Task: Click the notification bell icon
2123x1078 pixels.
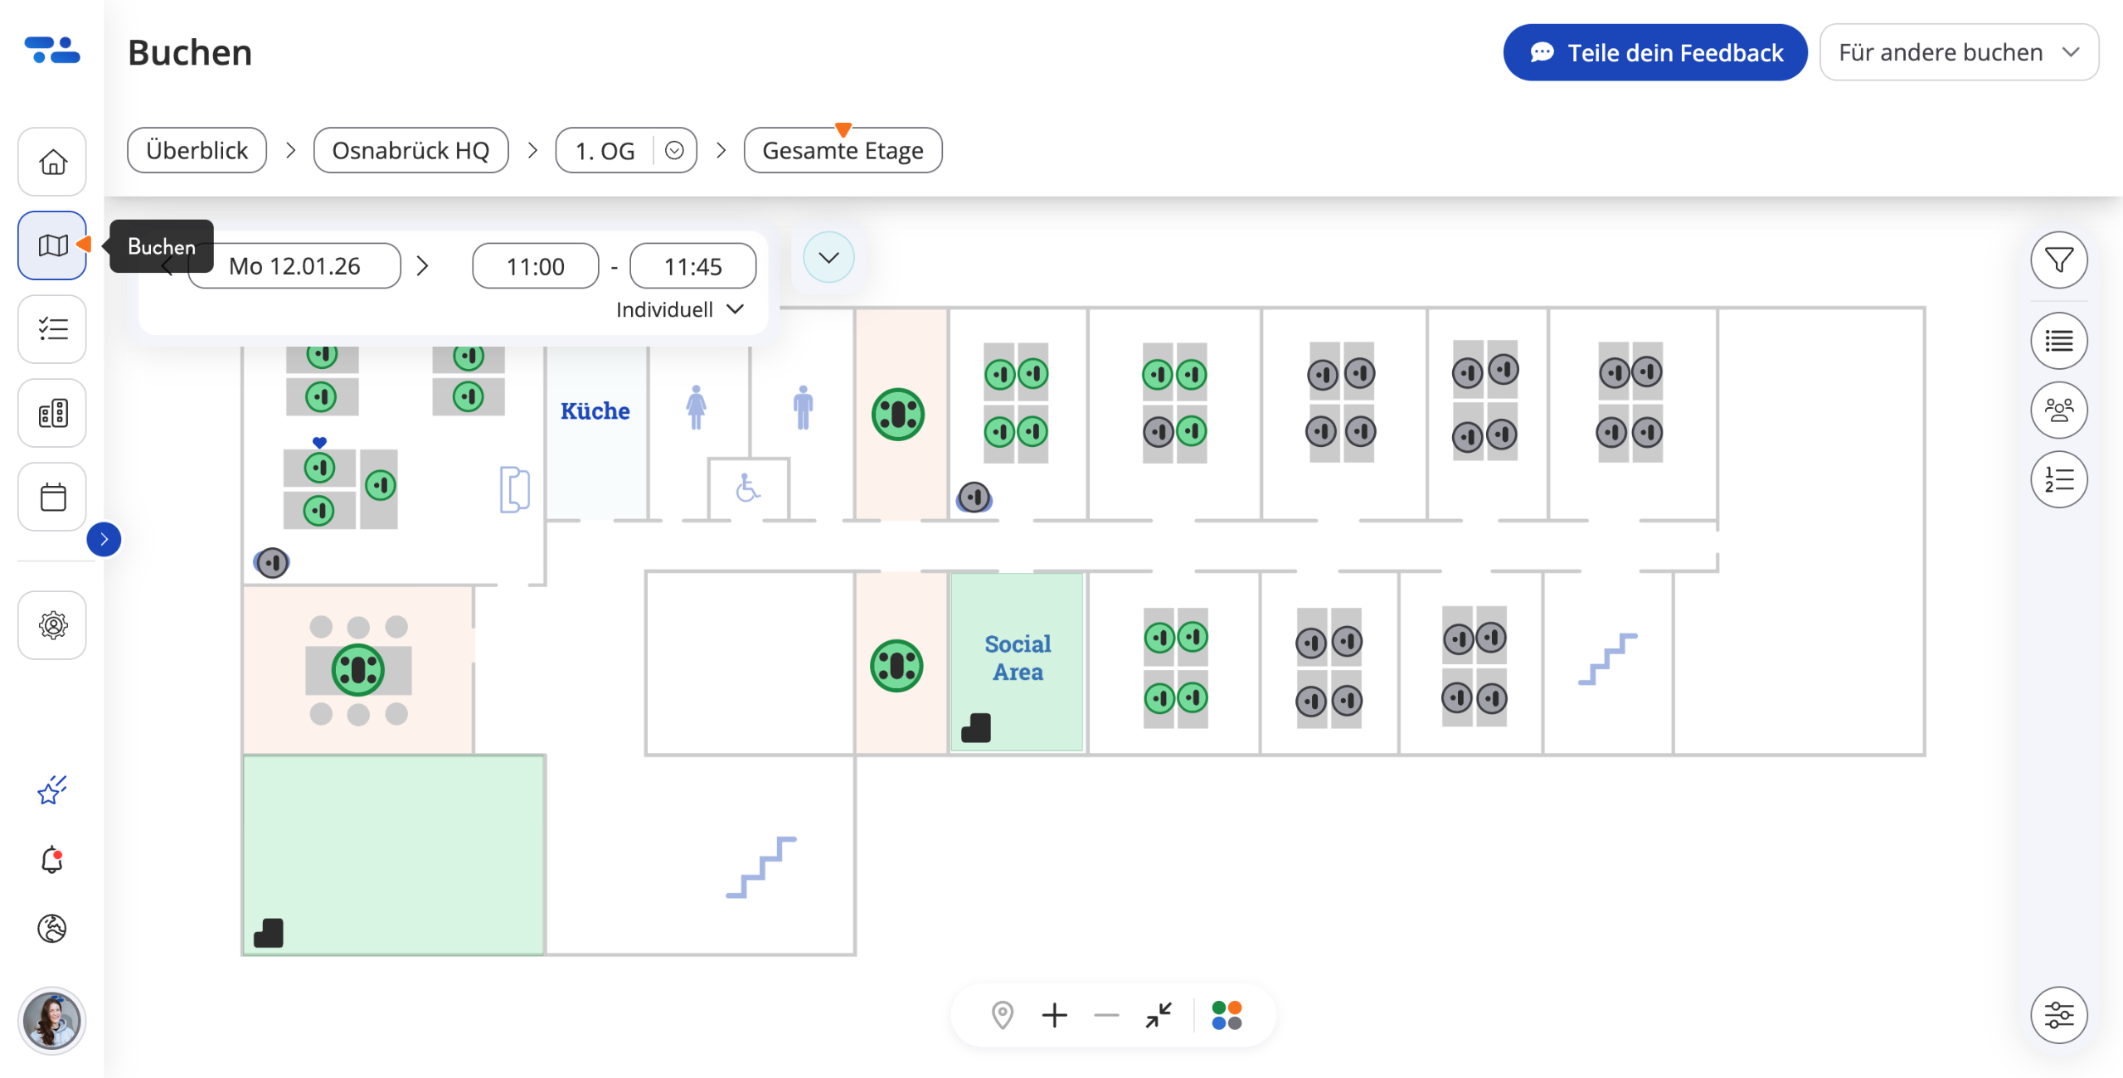Action: click(x=52, y=860)
